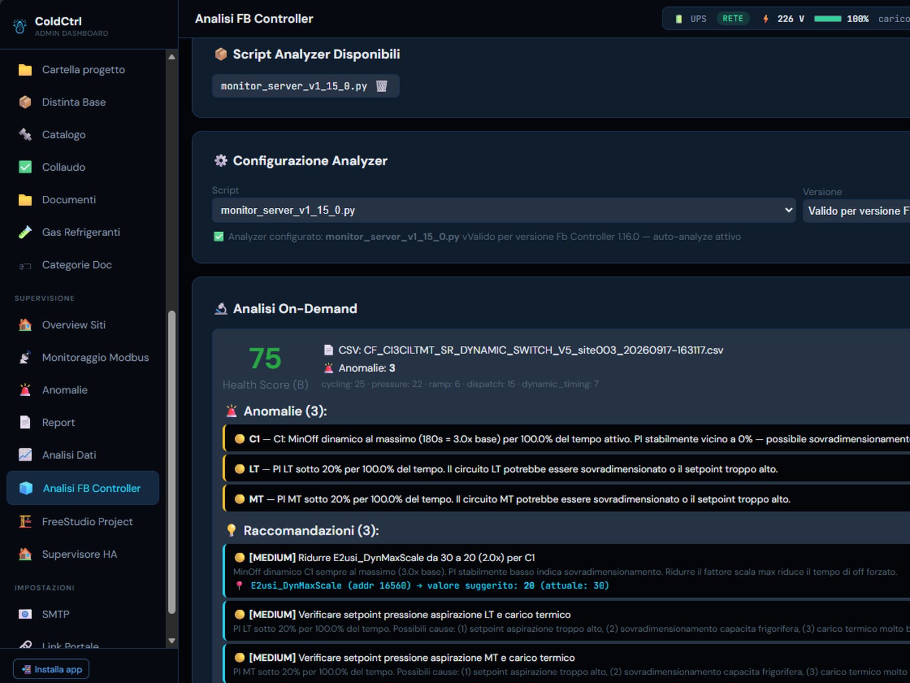Click the Anomalie siren icon in sidebar
Image resolution: width=910 pixels, height=683 pixels.
point(25,390)
